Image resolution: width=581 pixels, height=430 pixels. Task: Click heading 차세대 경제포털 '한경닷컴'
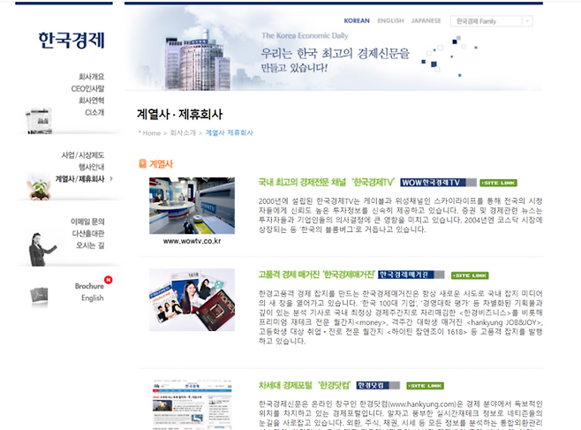coord(305,385)
